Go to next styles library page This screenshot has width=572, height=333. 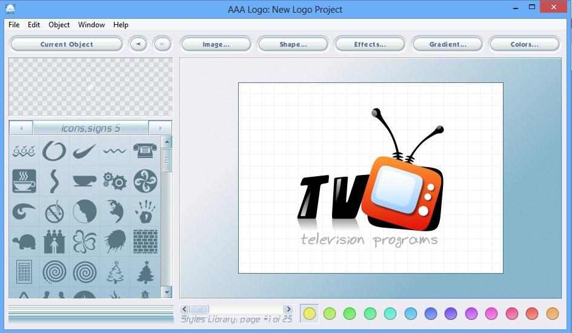[288, 309]
